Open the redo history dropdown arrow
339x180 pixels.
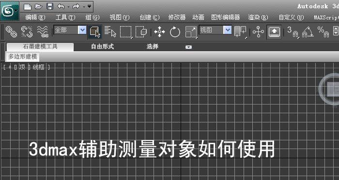84,7
